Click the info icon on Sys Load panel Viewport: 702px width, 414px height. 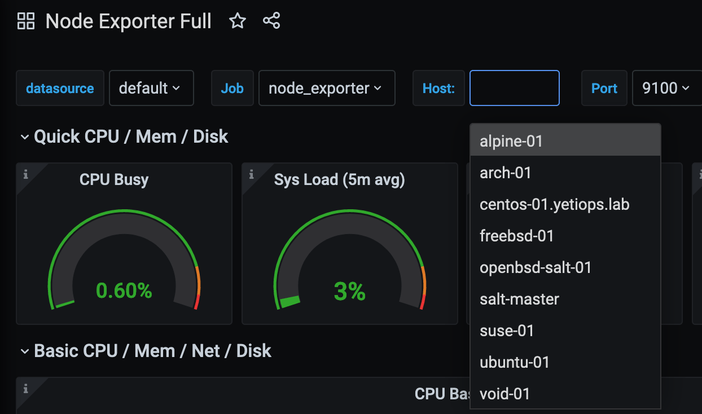pos(251,174)
